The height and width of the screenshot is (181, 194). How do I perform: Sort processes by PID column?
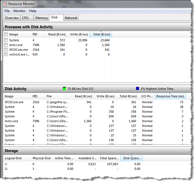(38, 34)
